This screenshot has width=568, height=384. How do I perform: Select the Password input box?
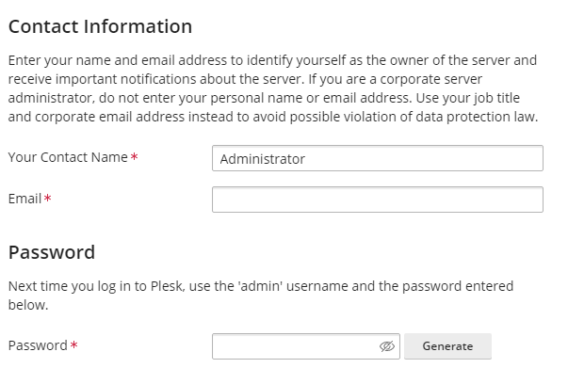pos(306,346)
